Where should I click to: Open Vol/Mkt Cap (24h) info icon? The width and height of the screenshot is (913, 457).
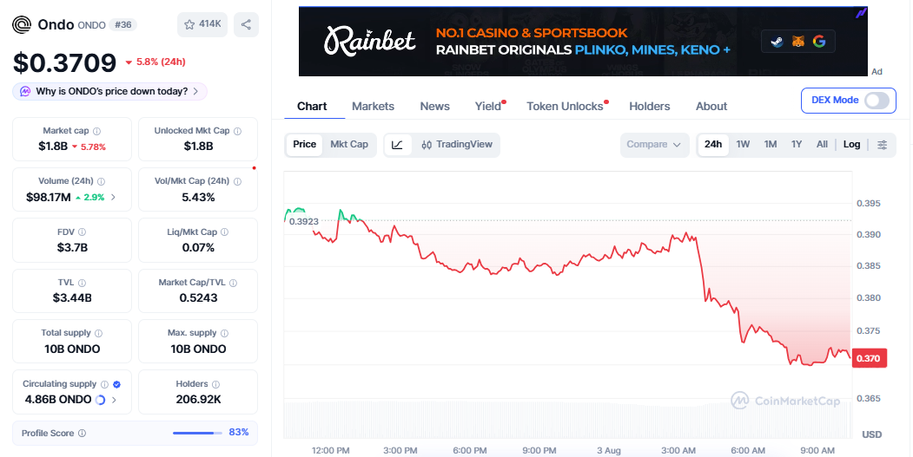(x=237, y=181)
